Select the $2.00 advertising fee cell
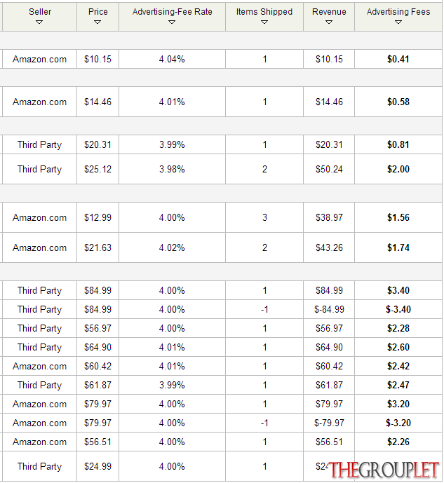 (398, 169)
